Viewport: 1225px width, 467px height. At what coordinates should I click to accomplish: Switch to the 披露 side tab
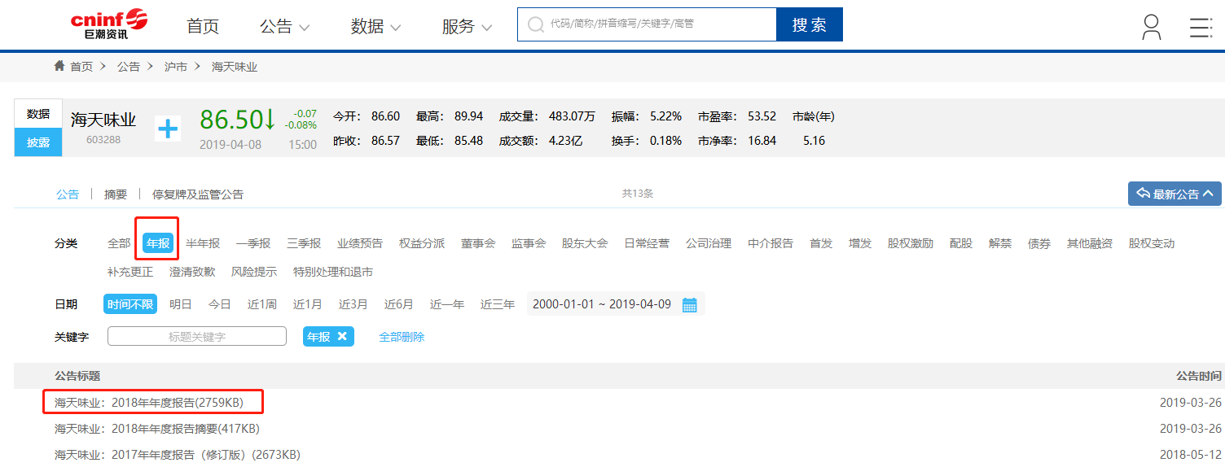[38, 142]
